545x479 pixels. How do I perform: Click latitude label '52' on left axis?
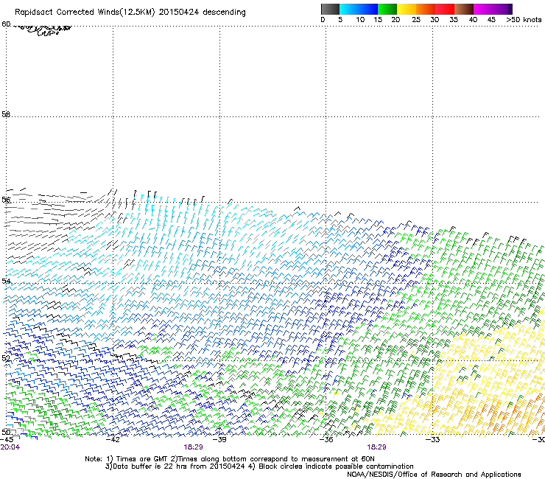(x=6, y=358)
